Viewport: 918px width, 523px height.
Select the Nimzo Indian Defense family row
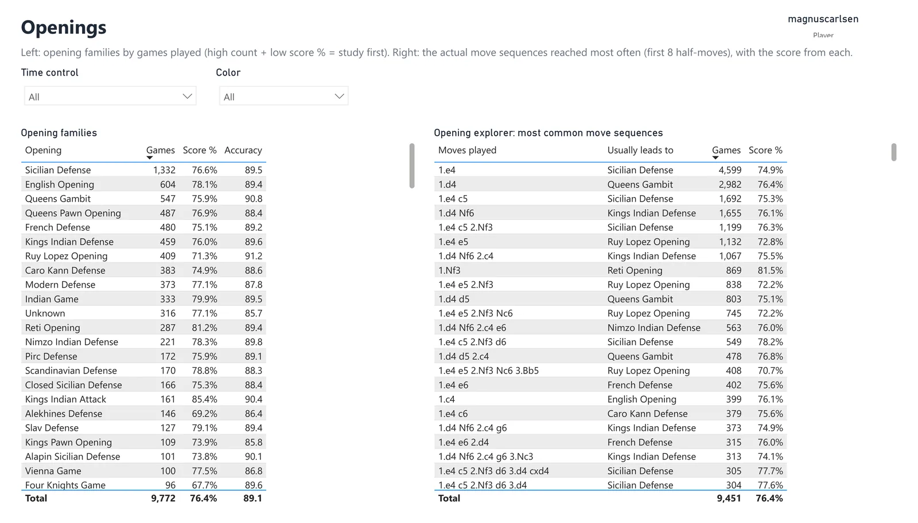tap(143, 342)
